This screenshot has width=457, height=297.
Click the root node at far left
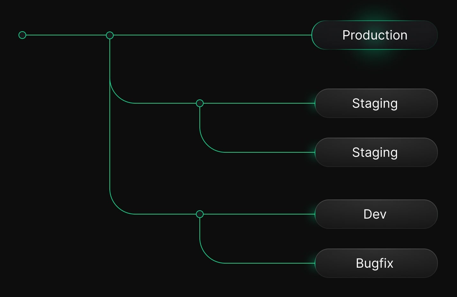tap(22, 35)
